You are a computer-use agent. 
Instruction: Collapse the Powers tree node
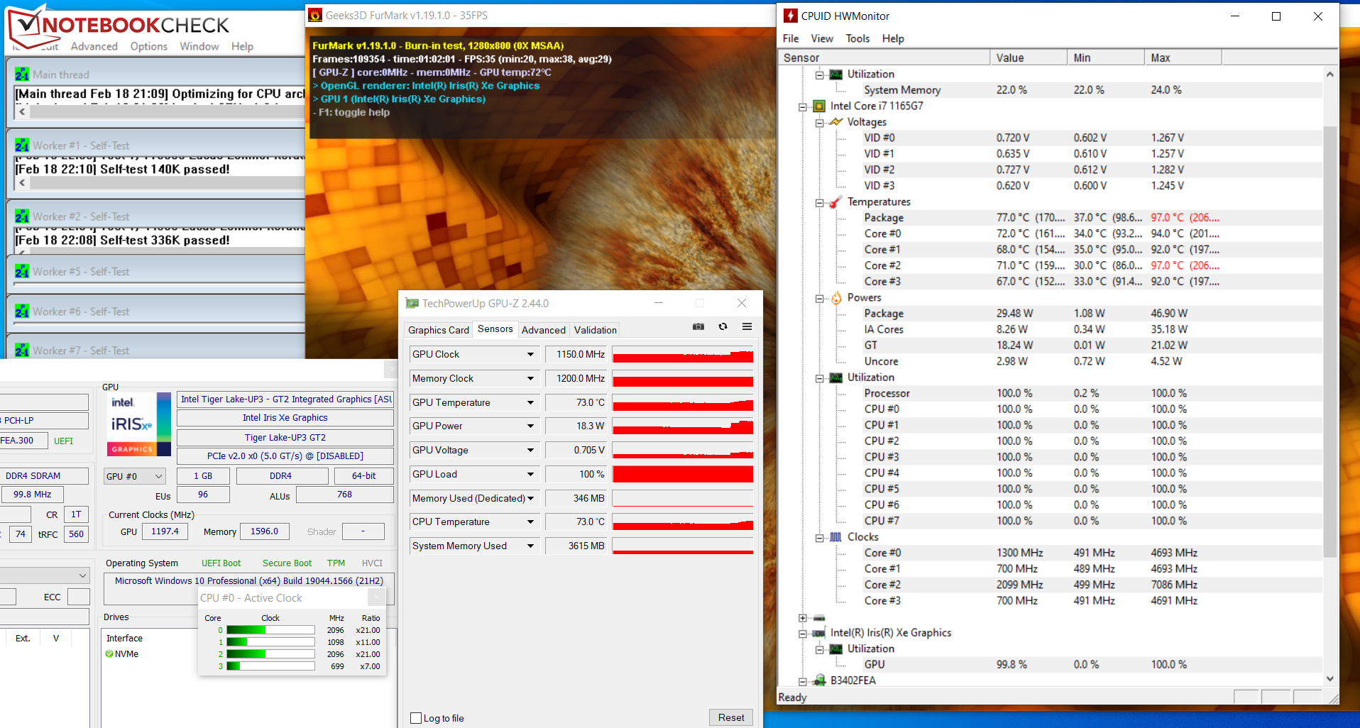click(820, 299)
